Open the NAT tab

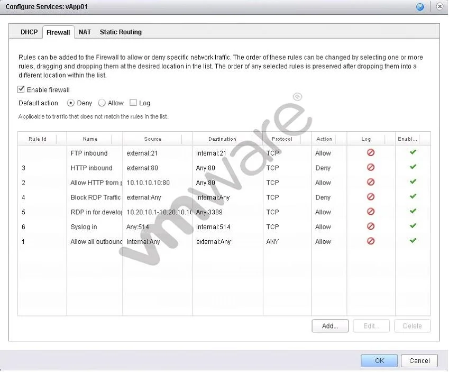85,32
